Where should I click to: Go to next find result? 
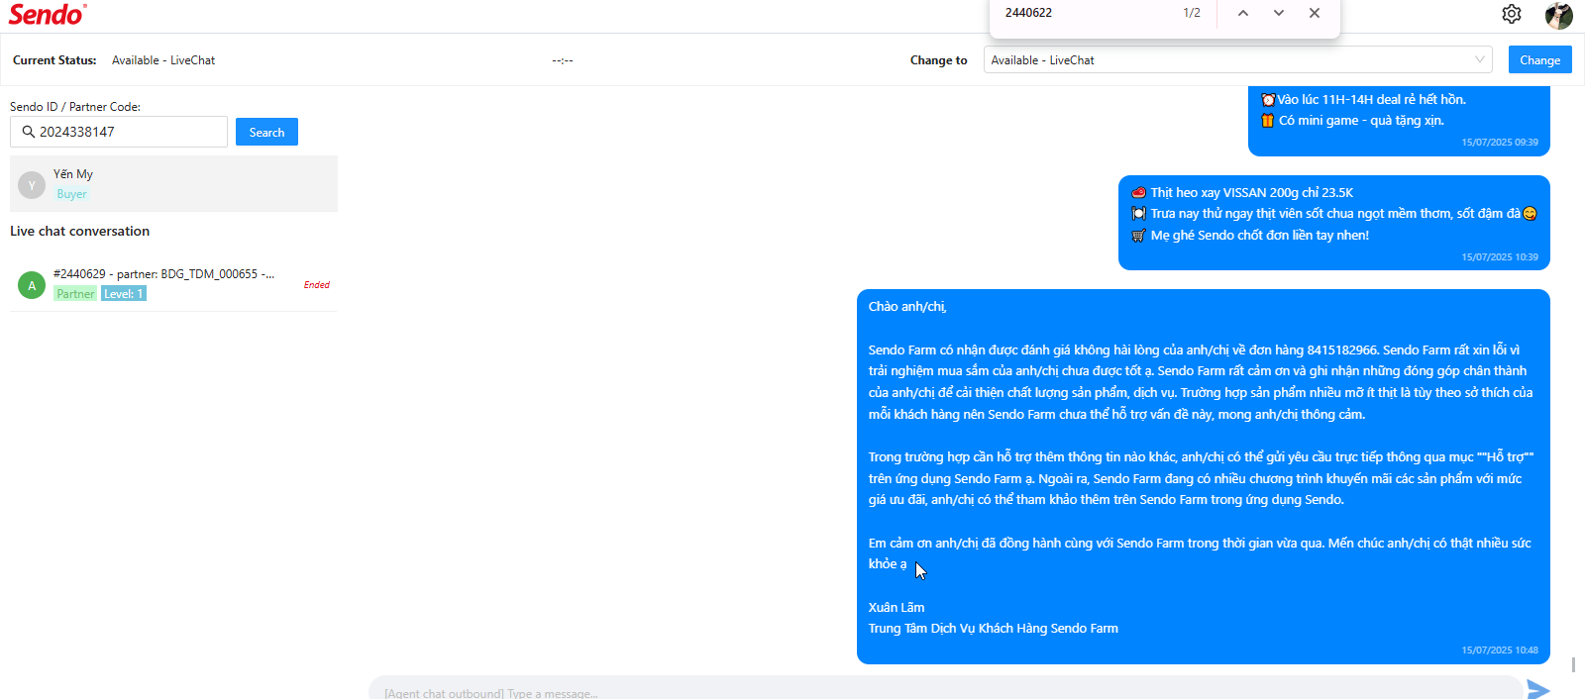click(1279, 13)
